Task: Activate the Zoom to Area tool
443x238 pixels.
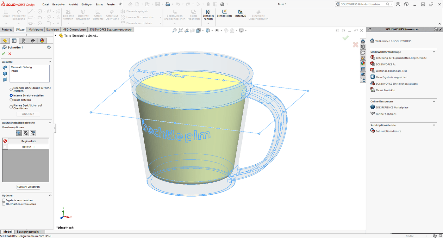Action: pos(180,30)
